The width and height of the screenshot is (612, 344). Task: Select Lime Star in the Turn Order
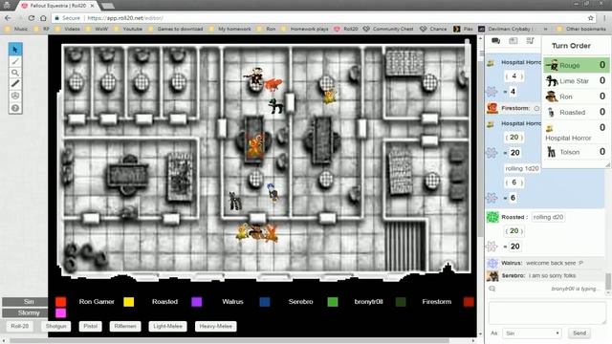576,80
